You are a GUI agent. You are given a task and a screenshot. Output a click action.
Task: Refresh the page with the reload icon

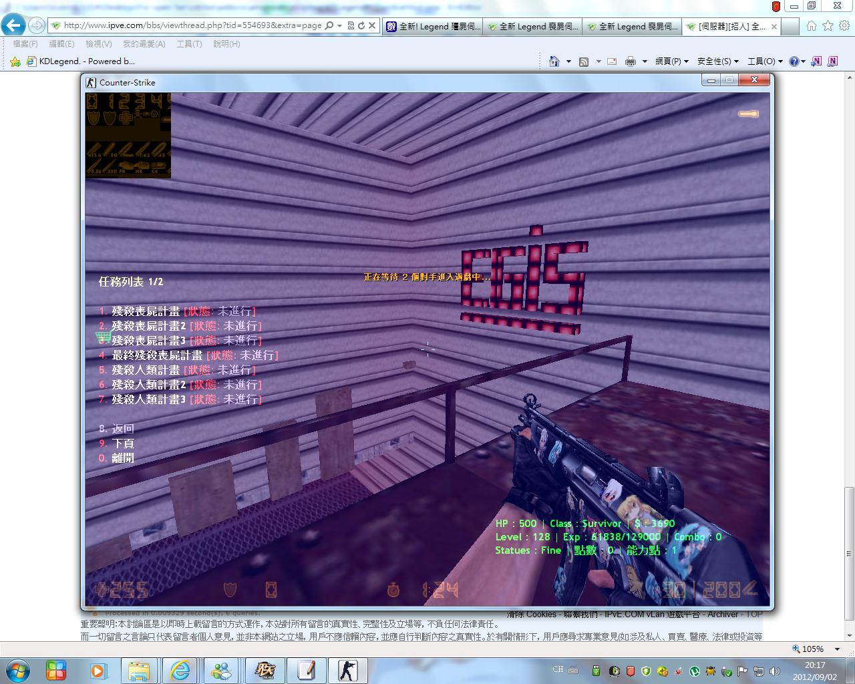(x=361, y=25)
